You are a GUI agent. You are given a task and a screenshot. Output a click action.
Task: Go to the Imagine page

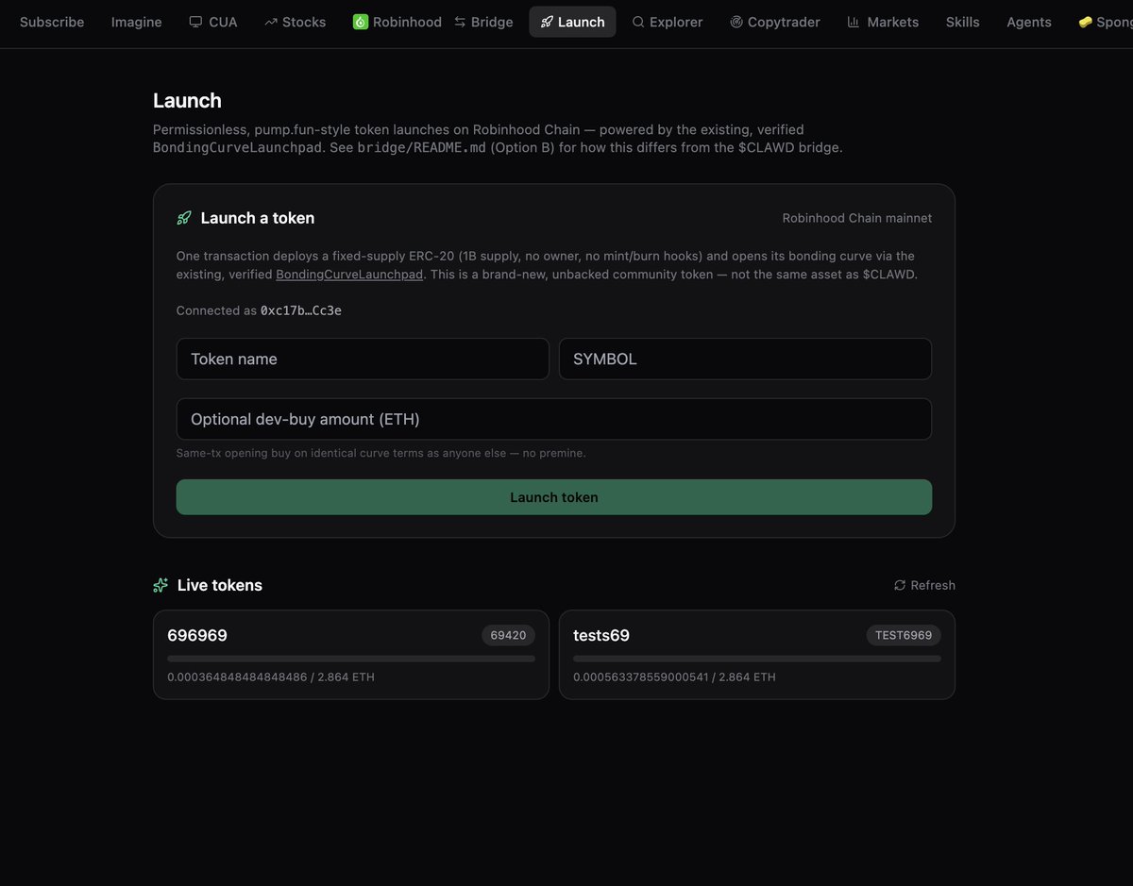pos(137,22)
